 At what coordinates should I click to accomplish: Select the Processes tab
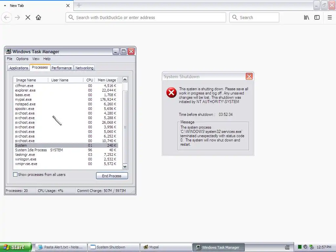(40, 67)
